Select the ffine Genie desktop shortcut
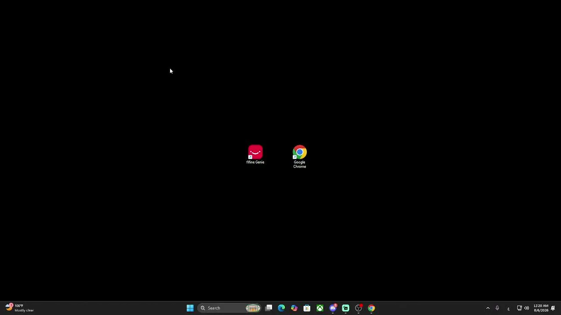This screenshot has height=315, width=561. (x=255, y=155)
